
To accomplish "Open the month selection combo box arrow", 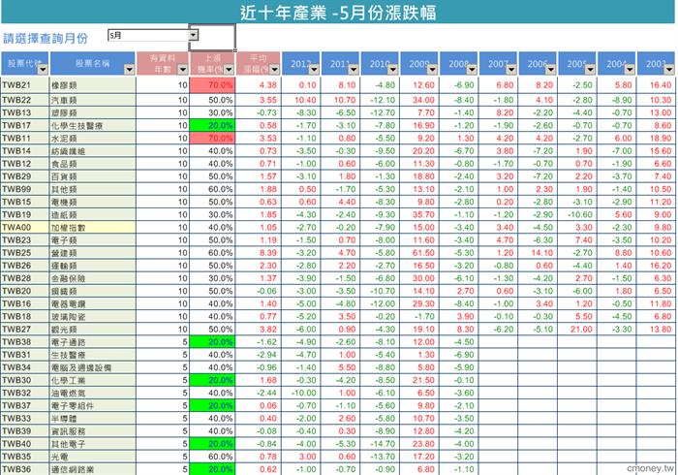I will [194, 35].
